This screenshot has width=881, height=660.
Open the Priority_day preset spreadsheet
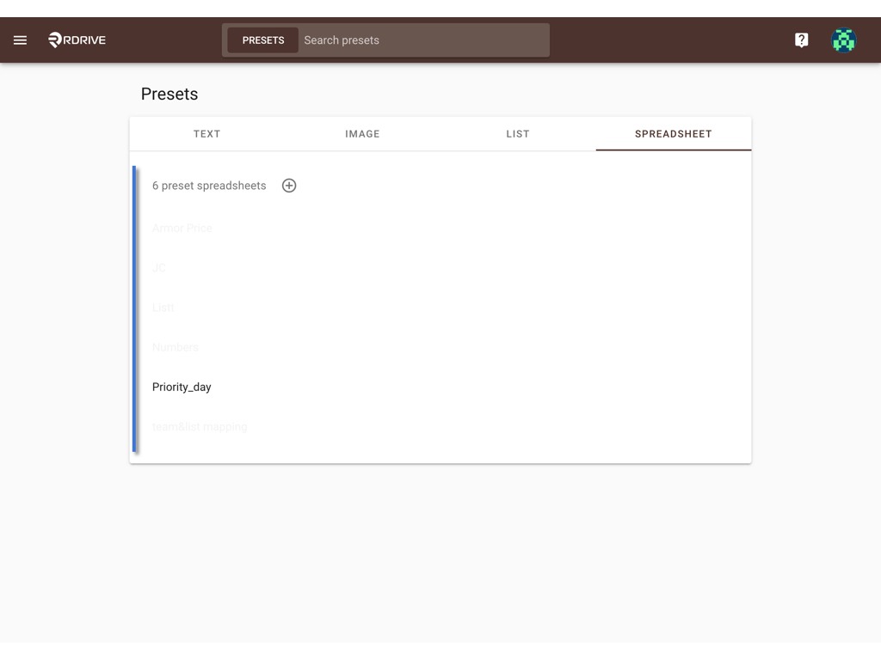pyautogui.click(x=182, y=388)
